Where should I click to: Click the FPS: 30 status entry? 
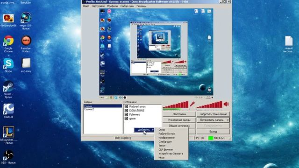[x=199, y=138]
